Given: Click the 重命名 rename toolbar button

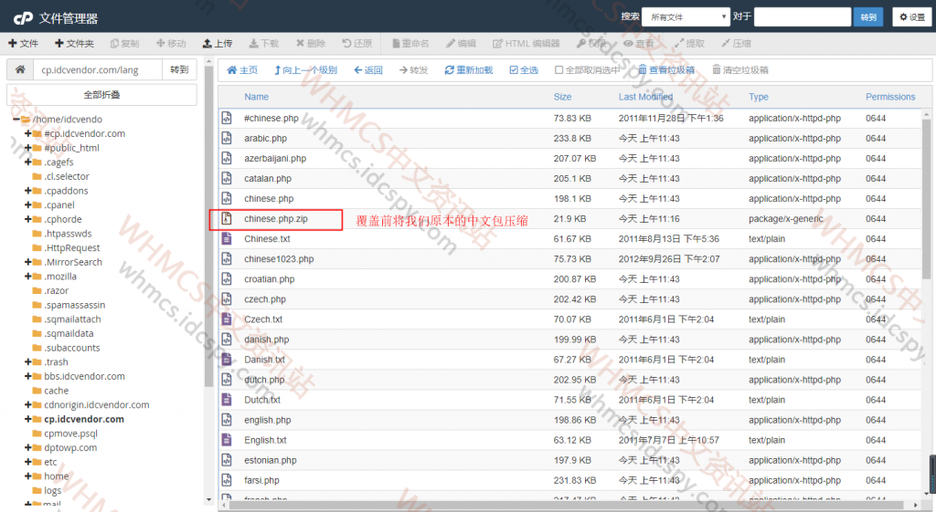Looking at the screenshot, I should pyautogui.click(x=410, y=44).
